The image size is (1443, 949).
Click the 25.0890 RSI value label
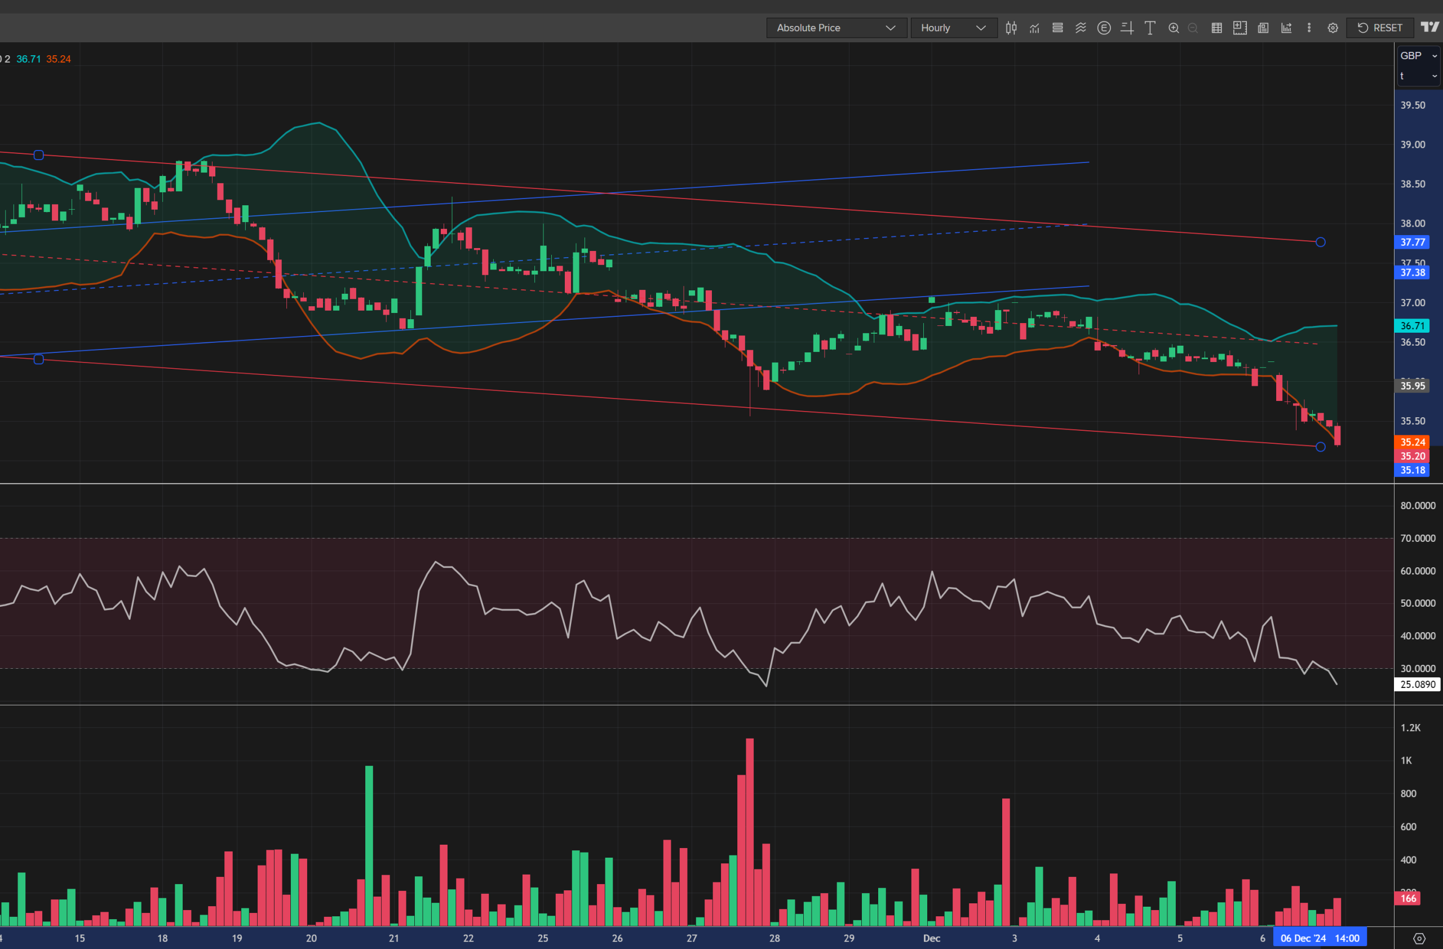coord(1418,684)
